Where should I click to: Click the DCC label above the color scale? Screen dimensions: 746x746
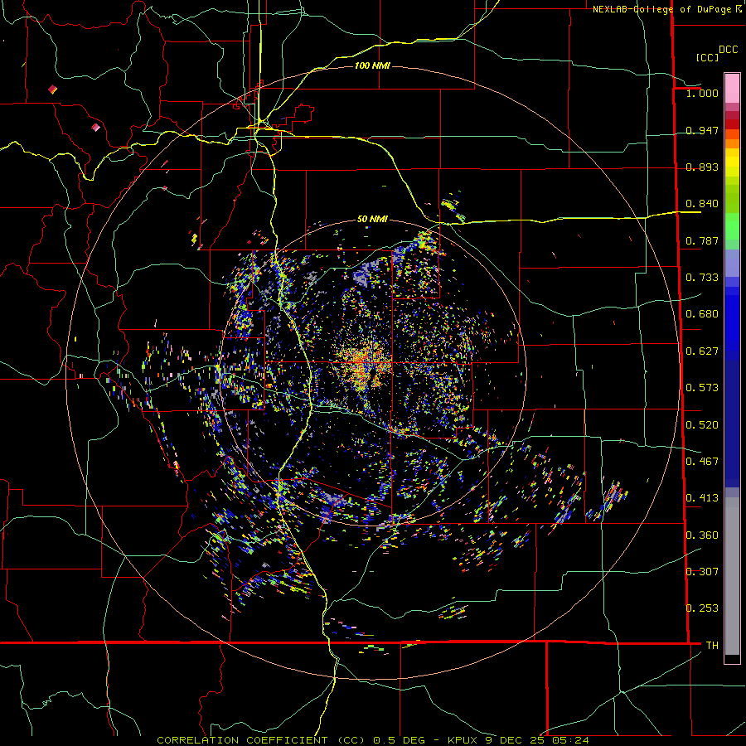click(x=729, y=50)
